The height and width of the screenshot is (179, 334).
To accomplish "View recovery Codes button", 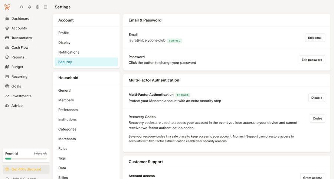I will 317,118.
